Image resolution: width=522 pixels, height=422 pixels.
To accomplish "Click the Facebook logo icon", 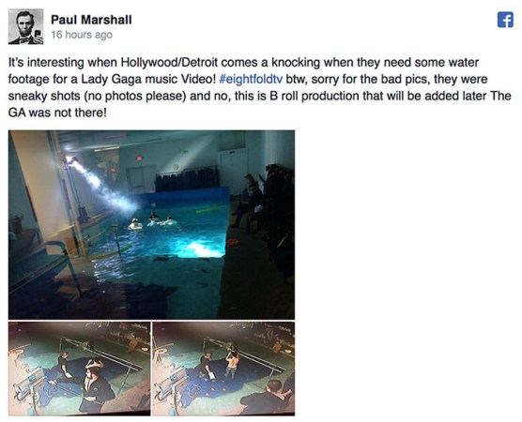I will [x=505, y=20].
